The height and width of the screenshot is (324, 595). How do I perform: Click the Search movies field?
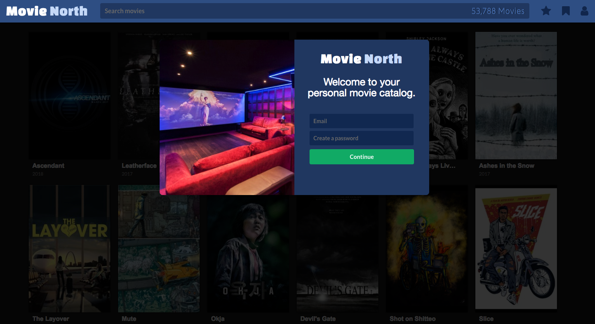[x=272, y=11]
